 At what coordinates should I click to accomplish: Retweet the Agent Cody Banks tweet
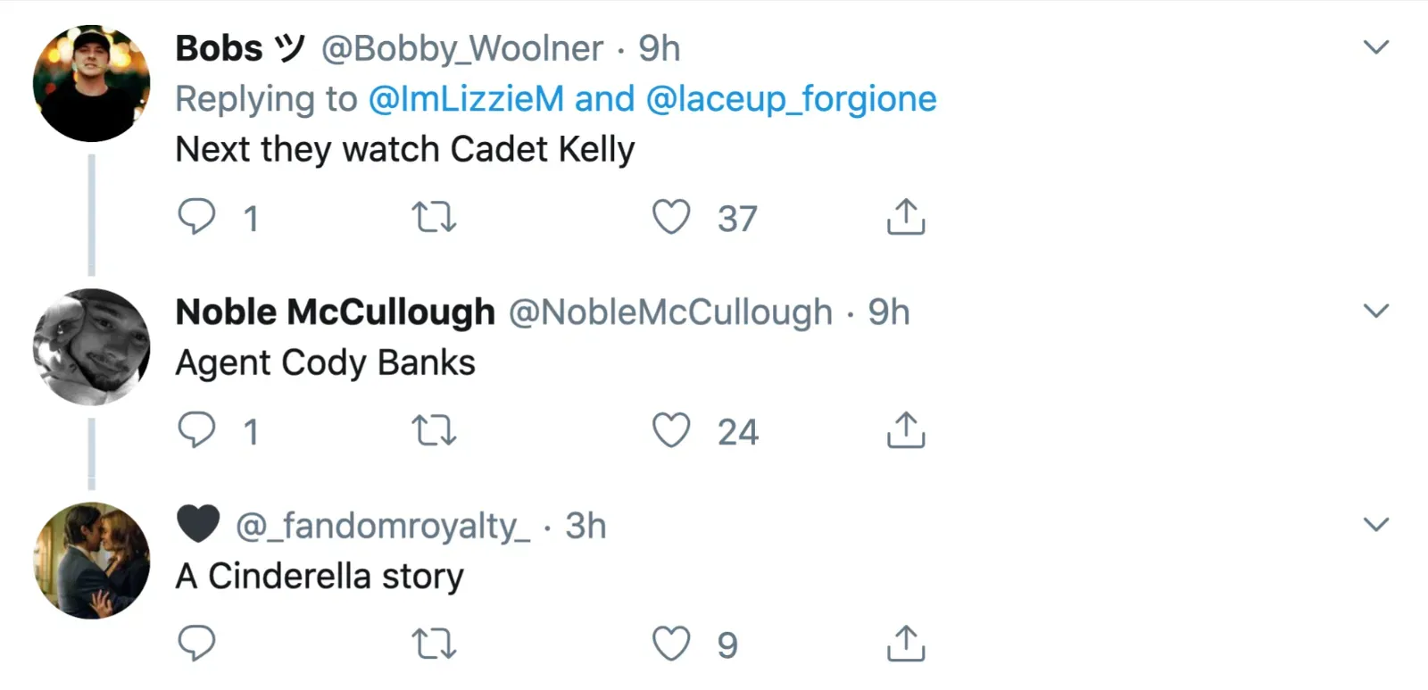coord(434,430)
